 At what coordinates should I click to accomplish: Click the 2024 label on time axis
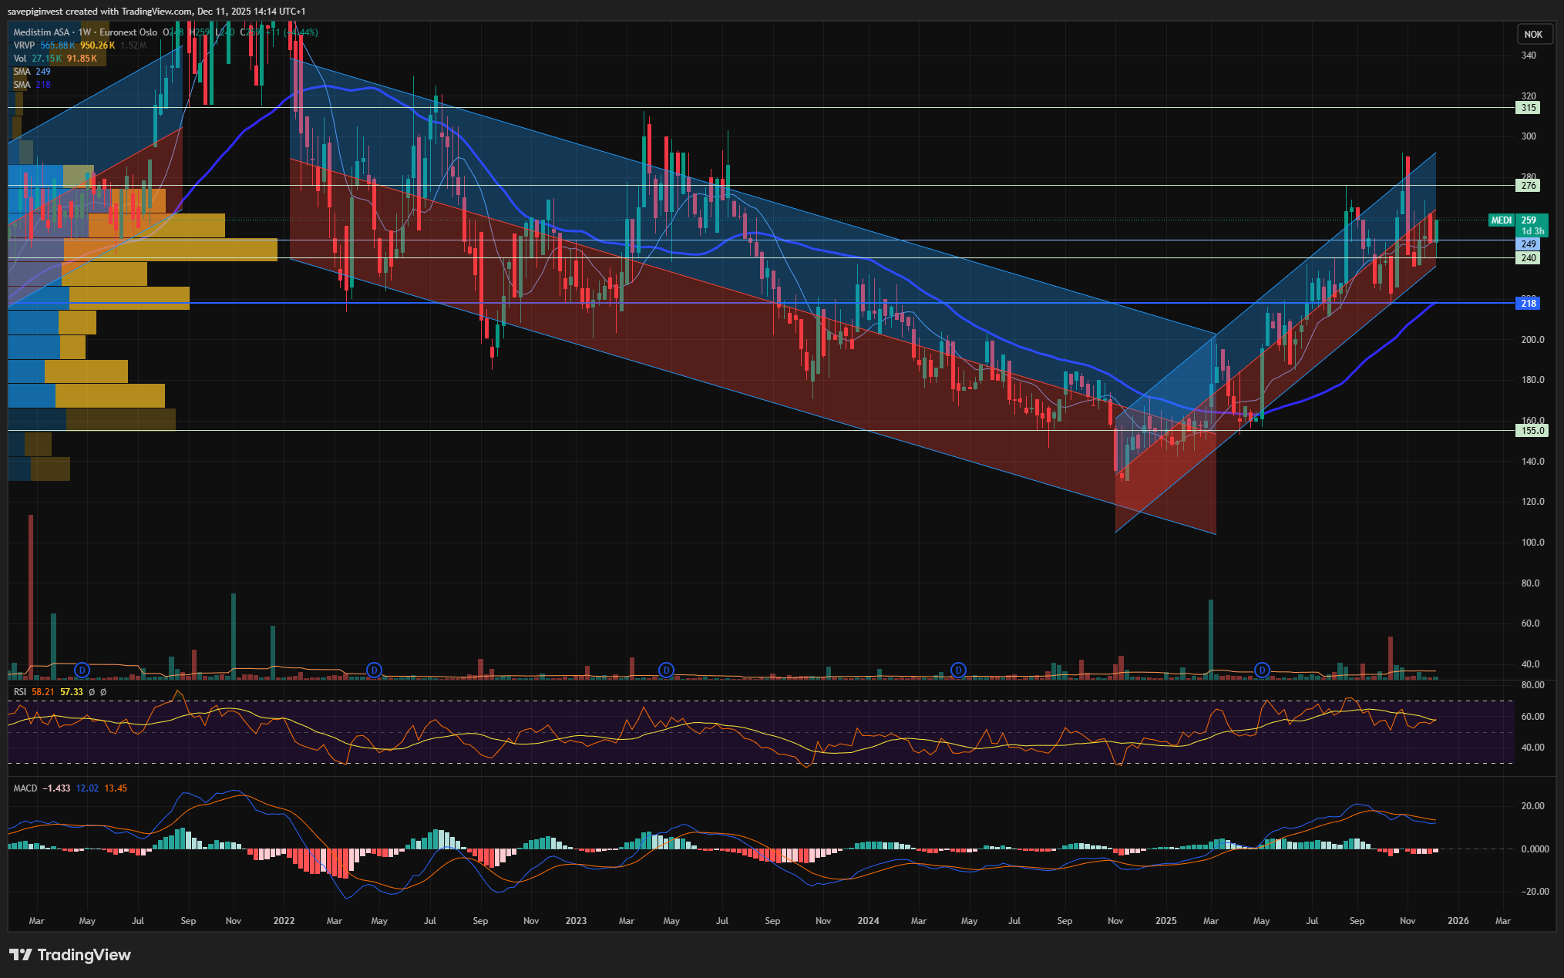click(868, 921)
